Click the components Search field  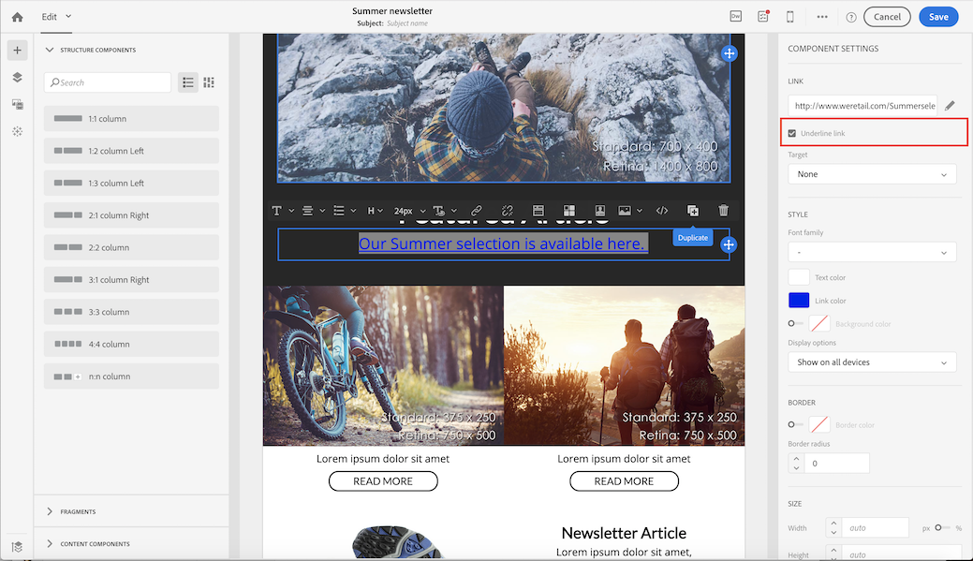point(108,82)
